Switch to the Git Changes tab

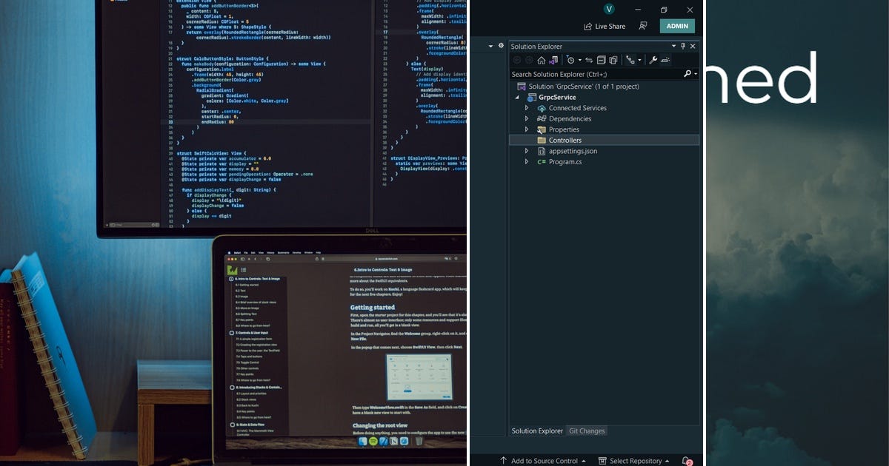(x=587, y=430)
